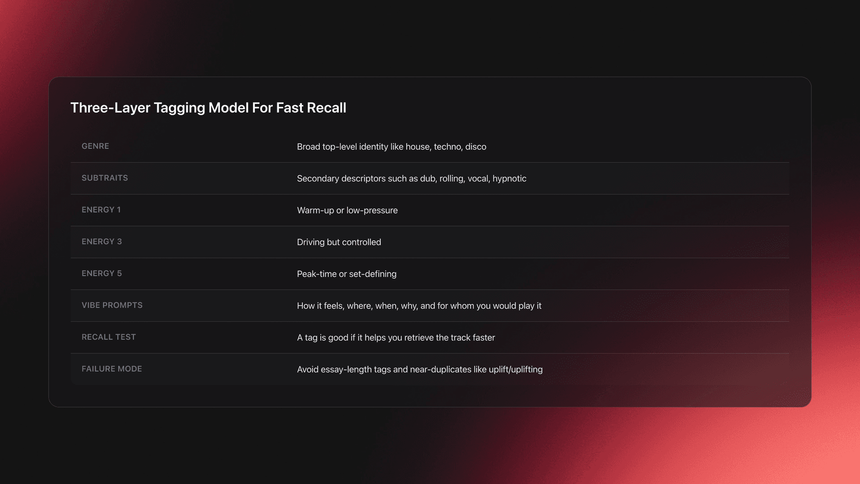Click the 'Broad top-level identity' description

click(391, 147)
